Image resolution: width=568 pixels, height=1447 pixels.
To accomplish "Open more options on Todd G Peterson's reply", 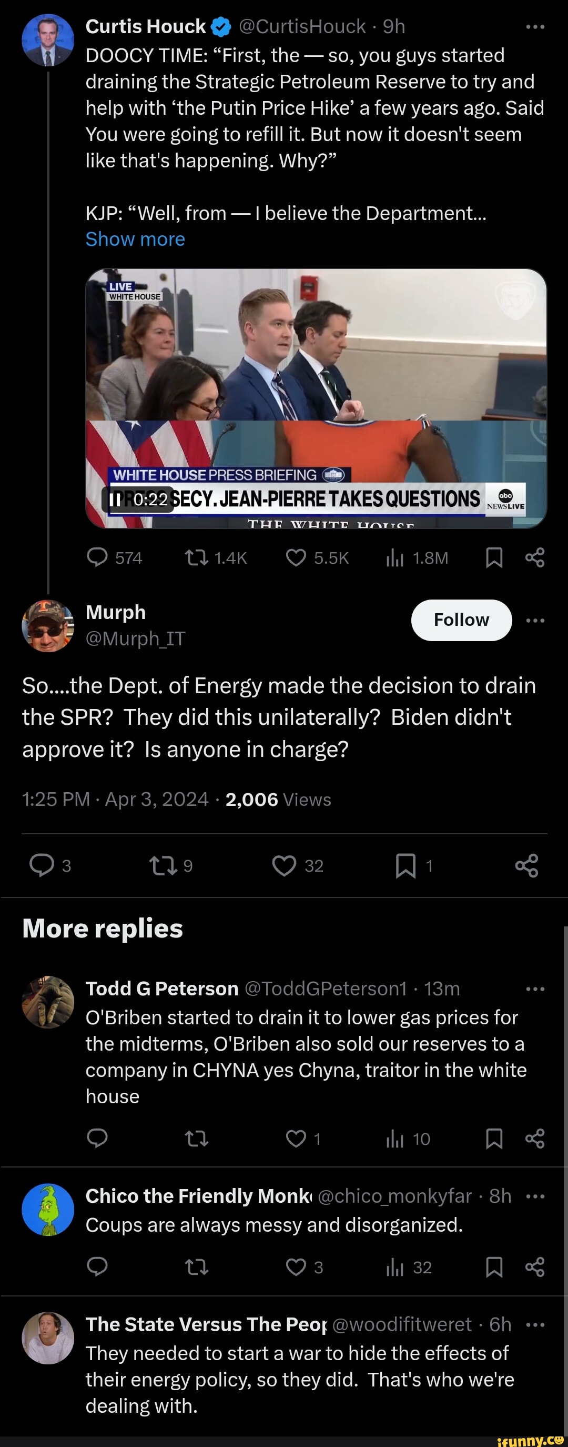I will [535, 989].
